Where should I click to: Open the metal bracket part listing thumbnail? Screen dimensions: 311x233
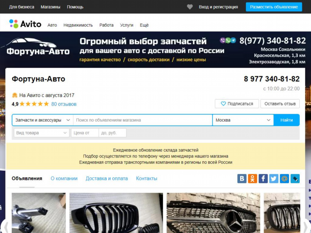click(x=39, y=213)
